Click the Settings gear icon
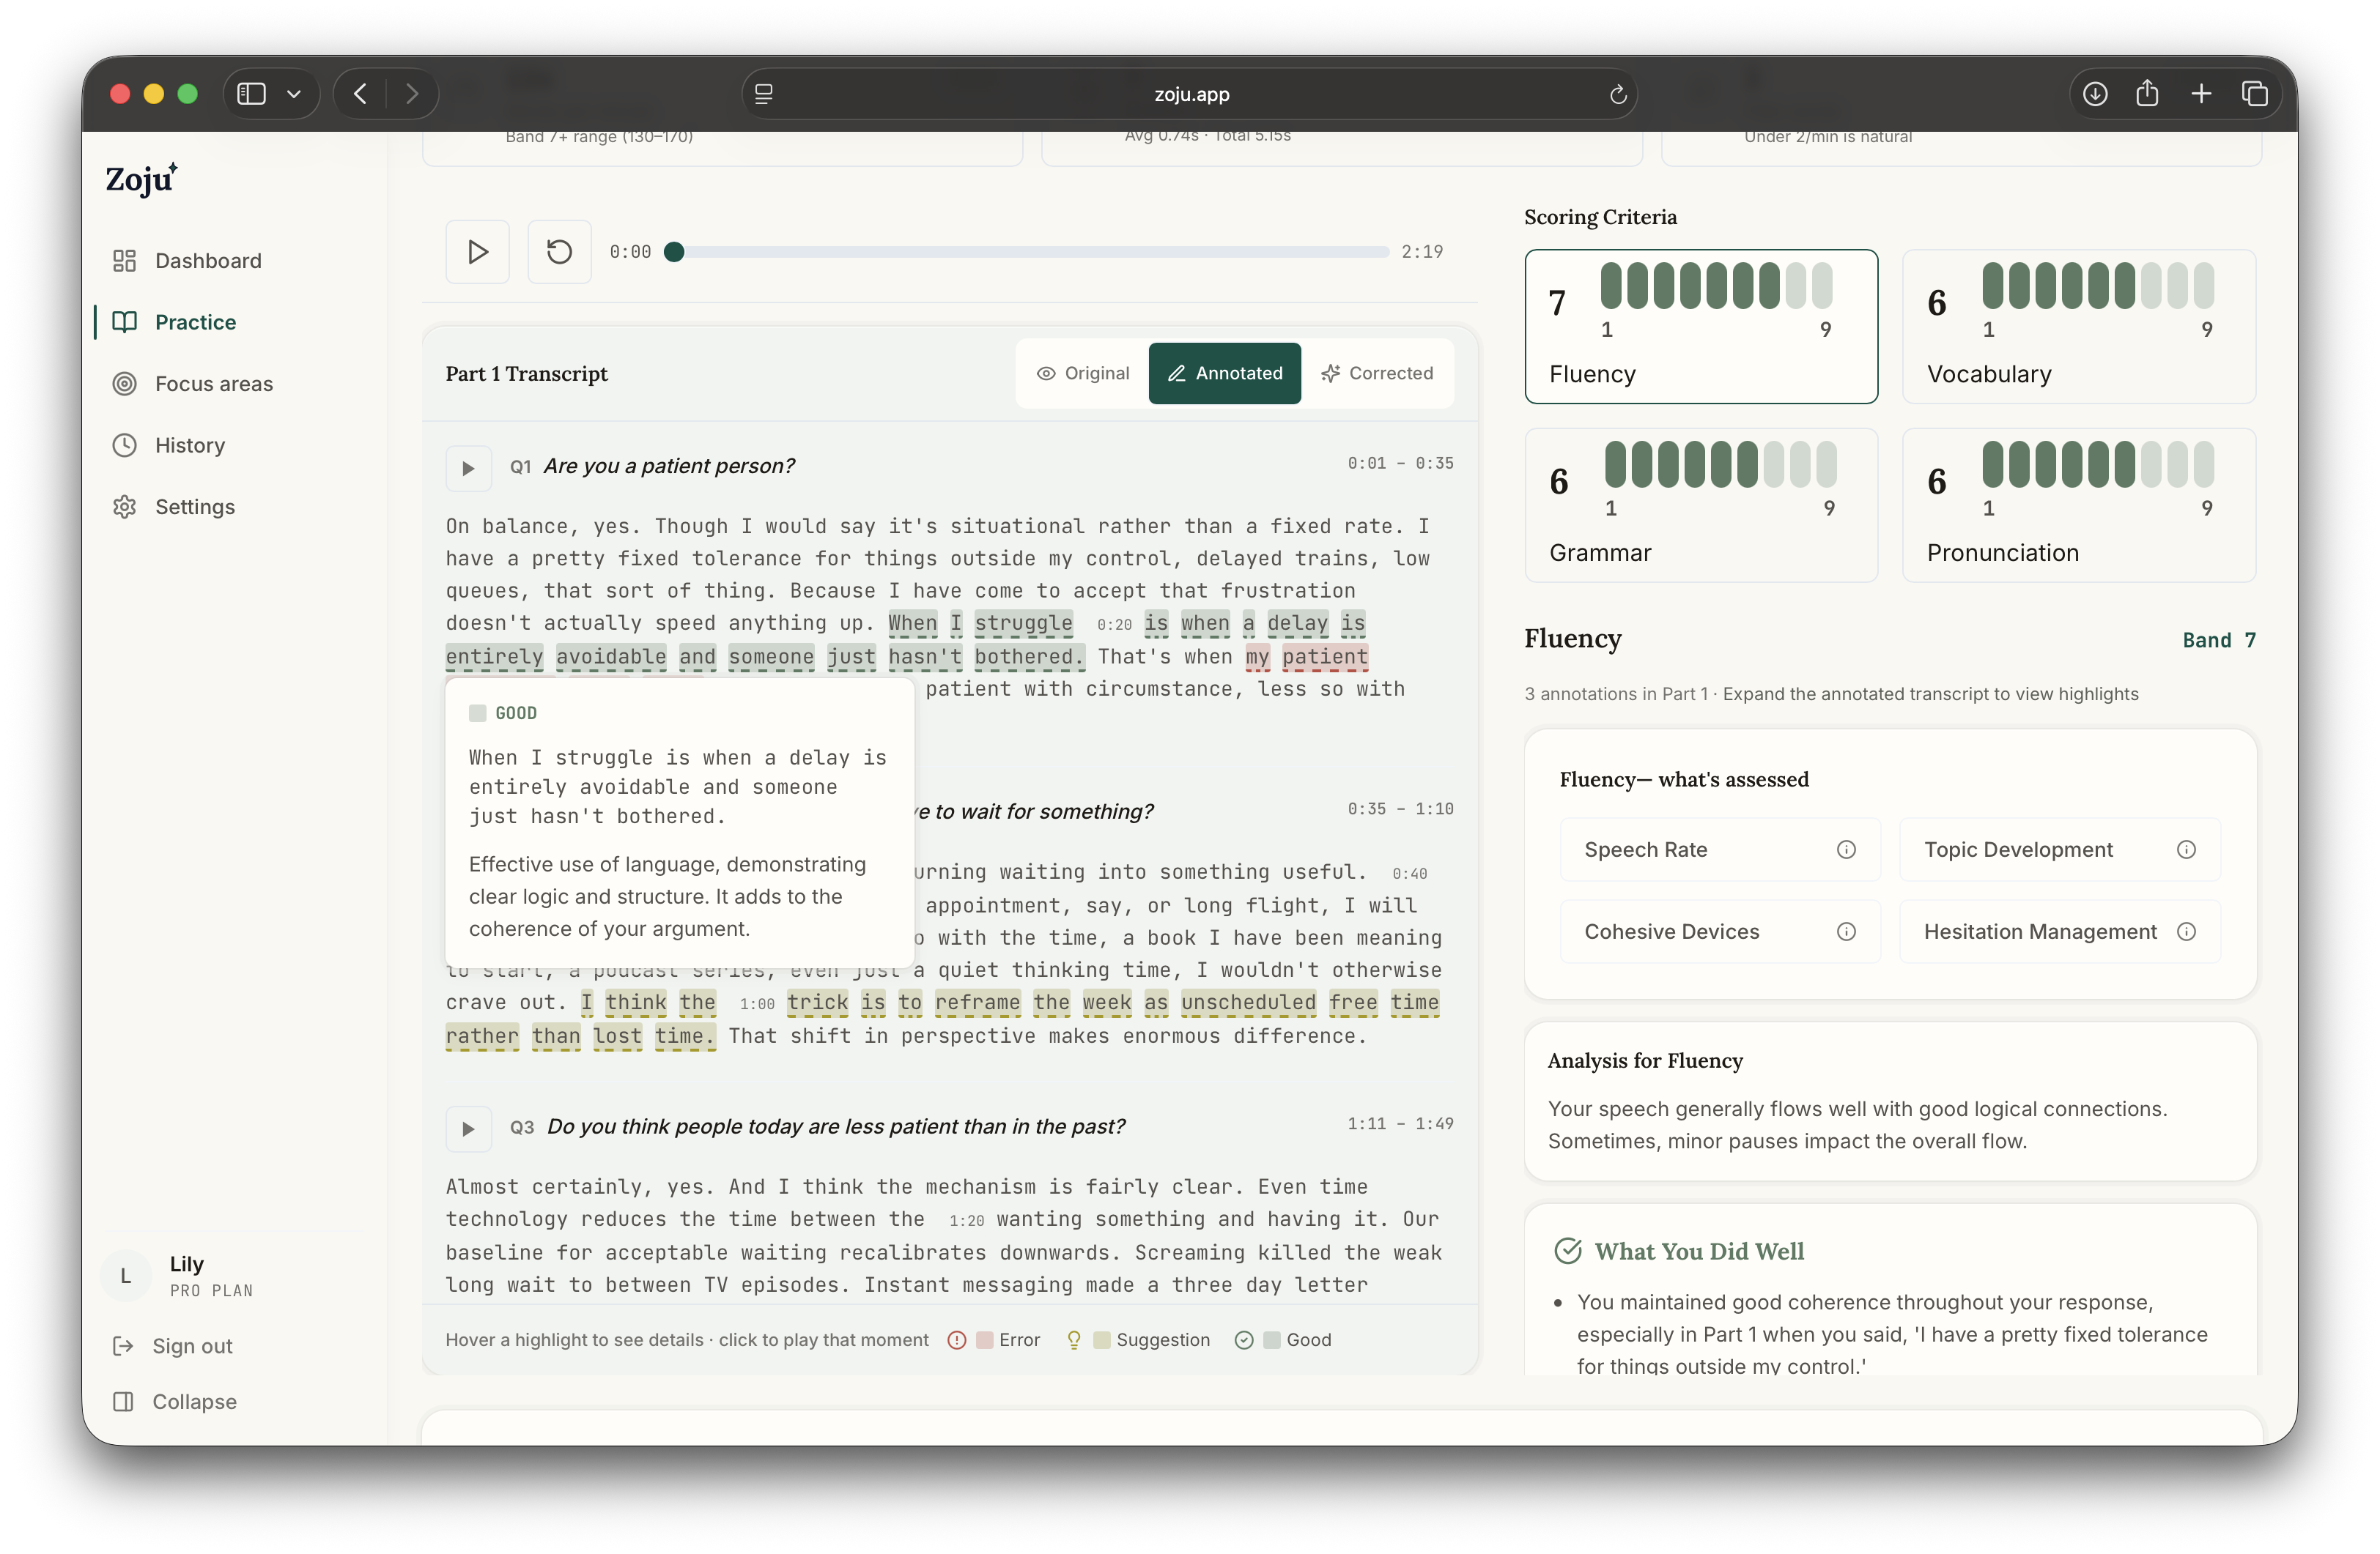The image size is (2380, 1554). click(x=124, y=507)
